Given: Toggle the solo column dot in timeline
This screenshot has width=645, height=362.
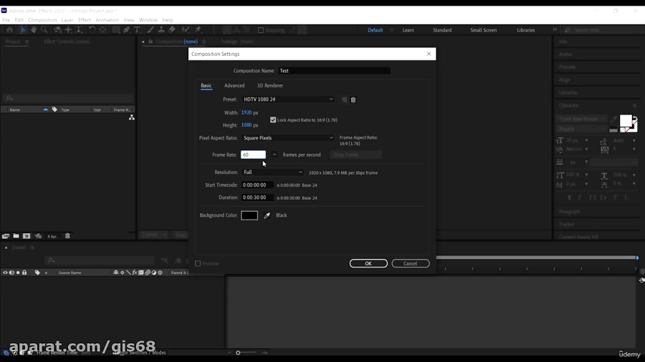Looking at the screenshot, I should [18, 273].
